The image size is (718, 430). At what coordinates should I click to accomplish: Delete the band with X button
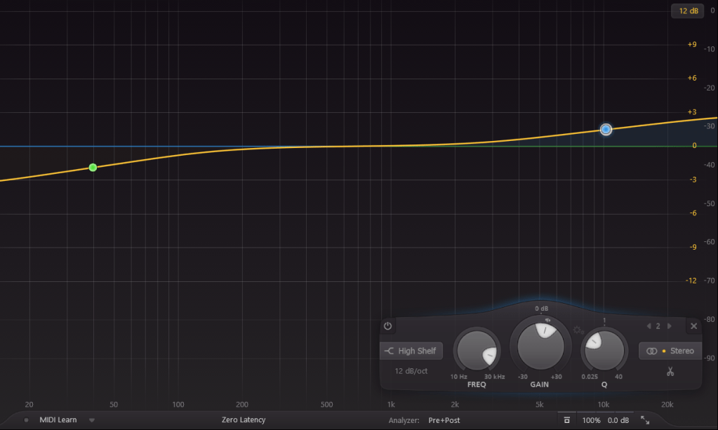693,326
